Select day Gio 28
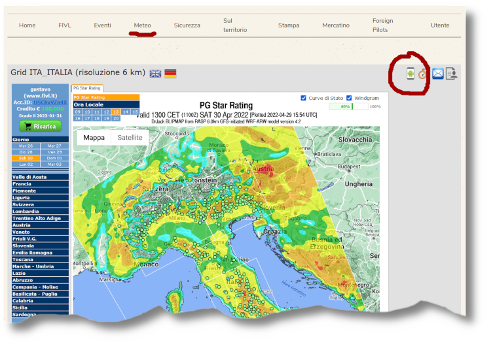This screenshot has width=491, height=346. [26, 152]
